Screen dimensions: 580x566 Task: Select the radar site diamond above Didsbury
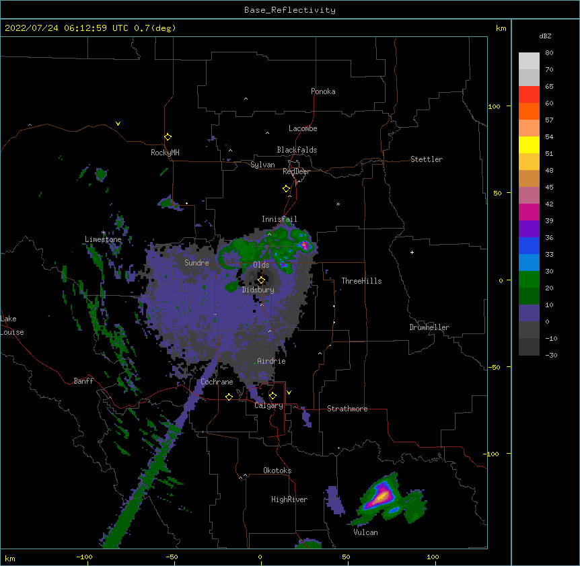pos(261,280)
